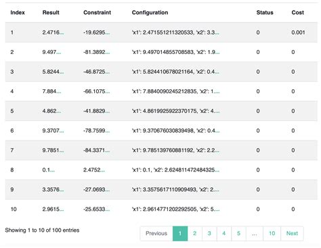321x248 pixels.
Task: Select the active page 1 button
Action: [x=180, y=233]
